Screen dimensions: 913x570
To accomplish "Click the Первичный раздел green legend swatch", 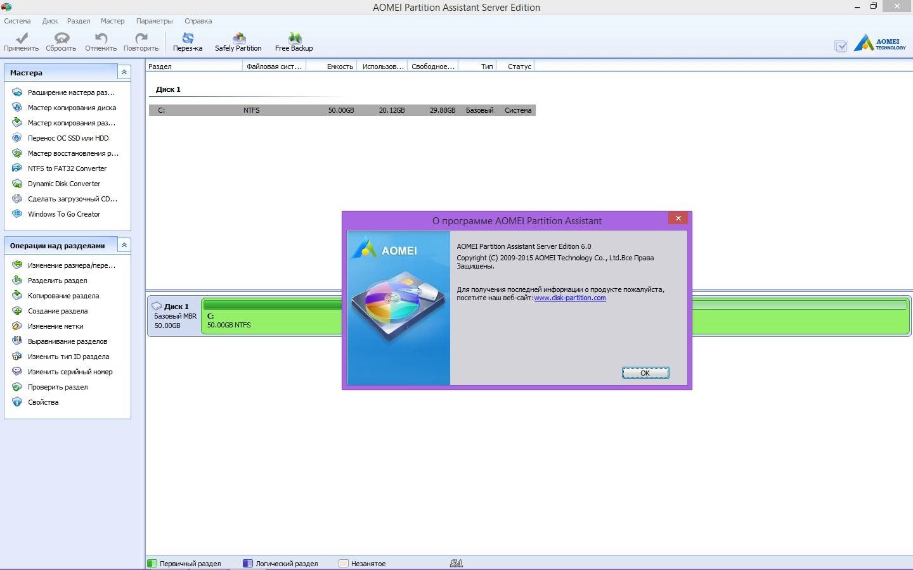I will tap(152, 563).
